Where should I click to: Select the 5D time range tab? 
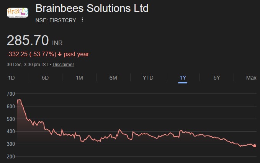(45, 78)
